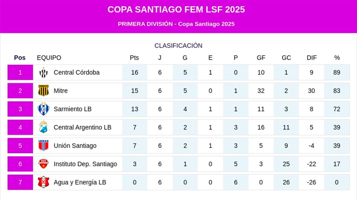The width and height of the screenshot is (357, 201).
Task: Click the Central Córdoba team crest
Action: [x=43, y=73]
